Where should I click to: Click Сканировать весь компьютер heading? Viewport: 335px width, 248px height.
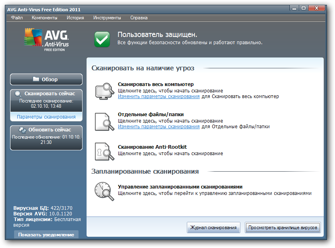[x=156, y=84]
